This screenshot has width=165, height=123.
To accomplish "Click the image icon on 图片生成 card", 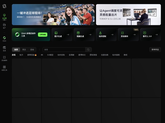I will tap(56, 33).
